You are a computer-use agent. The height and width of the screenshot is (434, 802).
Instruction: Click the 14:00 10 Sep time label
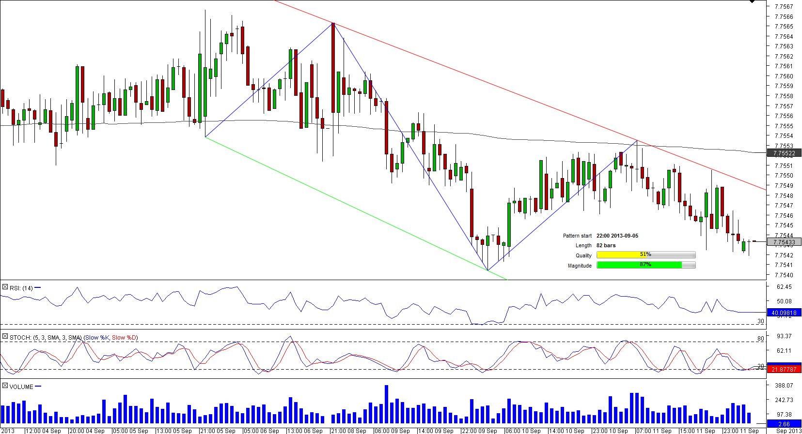566,431
